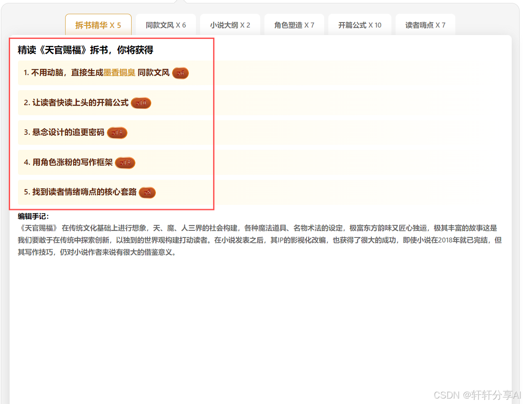Viewport: 523px width, 404px height.
Task: Switch to the 开篇公式 X 10 tab
Action: click(x=360, y=25)
